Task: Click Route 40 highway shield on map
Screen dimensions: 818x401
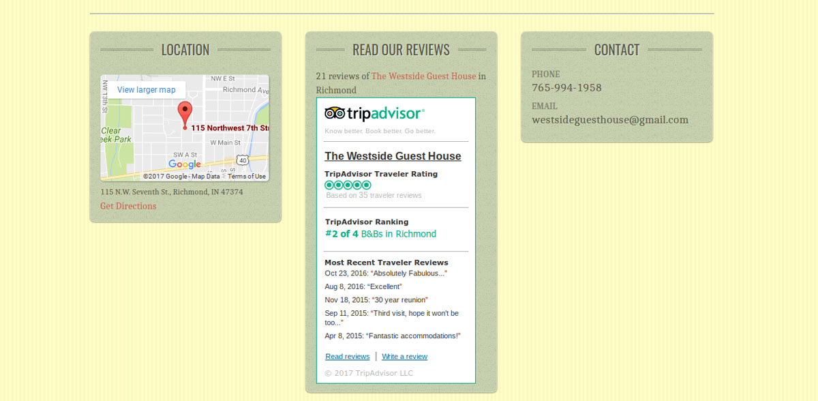Action: click(x=243, y=160)
